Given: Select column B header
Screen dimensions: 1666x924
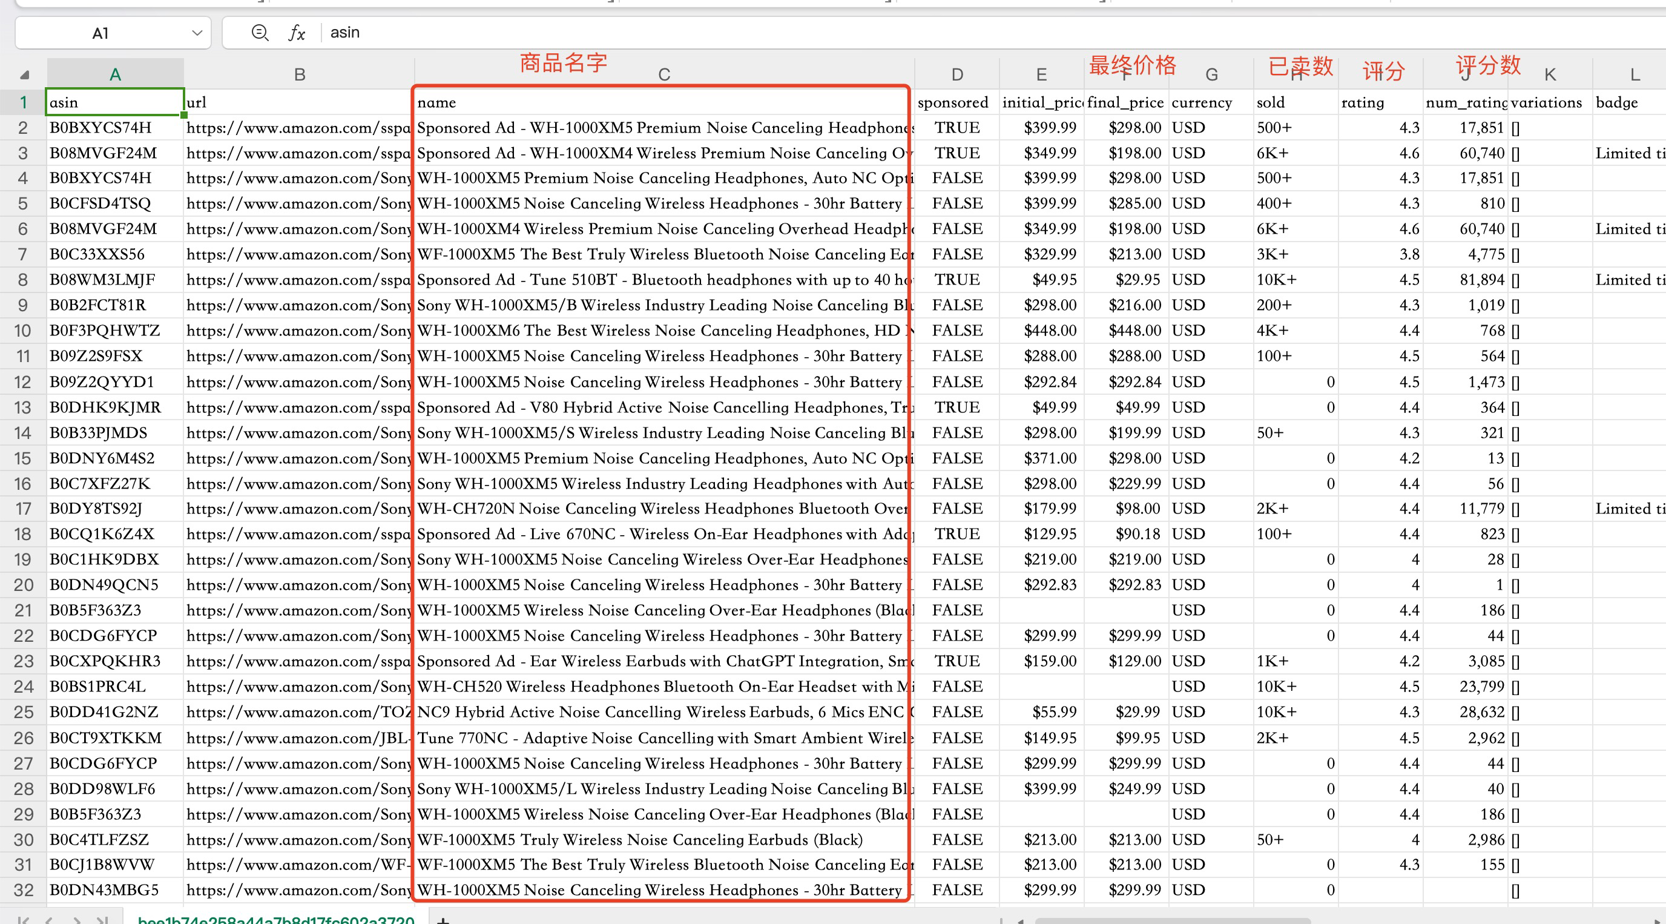Looking at the screenshot, I should [299, 74].
